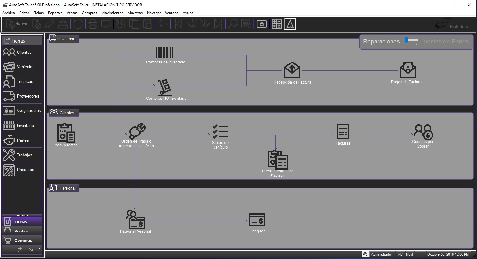Open Cheques icon
477x259 pixels.
point(257,219)
